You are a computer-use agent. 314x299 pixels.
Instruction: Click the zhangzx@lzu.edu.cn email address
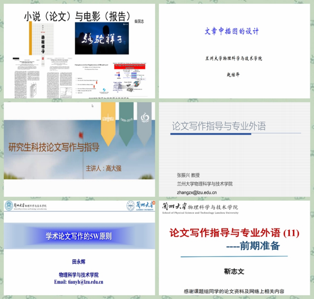tap(197, 193)
